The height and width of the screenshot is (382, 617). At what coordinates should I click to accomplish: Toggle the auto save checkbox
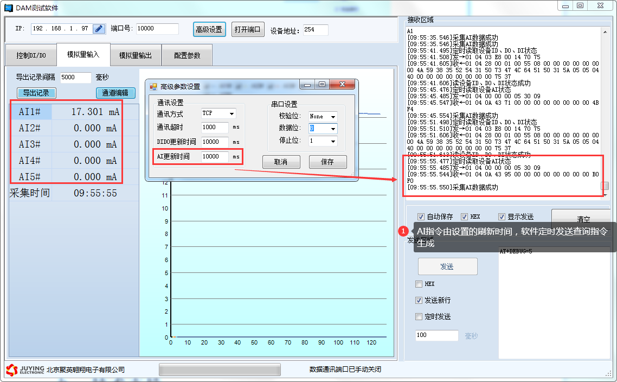tap(421, 217)
